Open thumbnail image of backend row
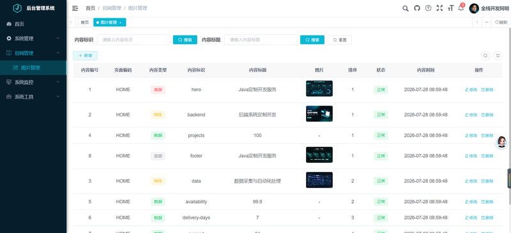511x233 pixels. [x=319, y=114]
